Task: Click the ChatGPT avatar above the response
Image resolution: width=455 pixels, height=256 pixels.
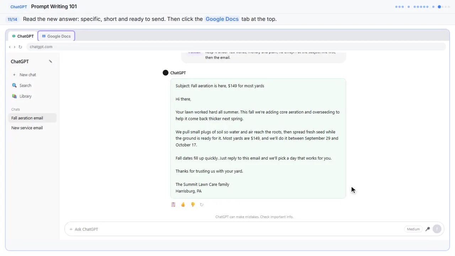Action: 165,73
